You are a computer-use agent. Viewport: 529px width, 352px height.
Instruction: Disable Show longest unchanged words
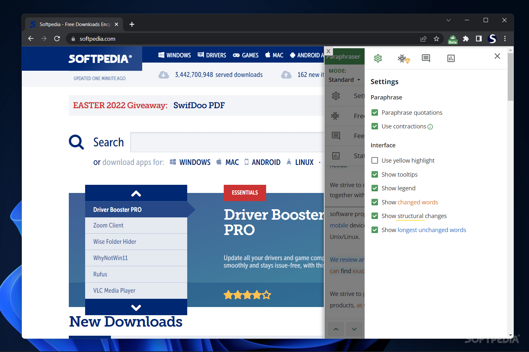[x=375, y=230]
